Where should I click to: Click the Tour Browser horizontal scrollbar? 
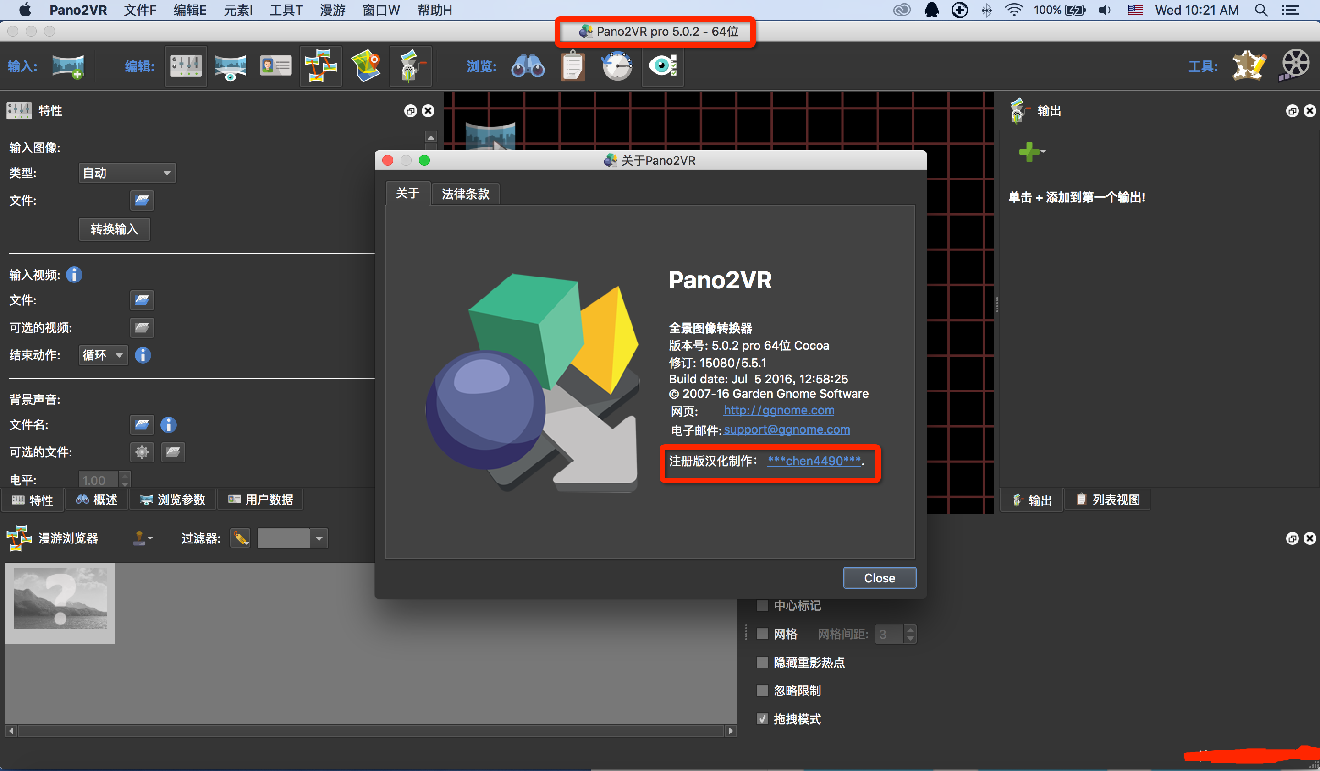point(371,731)
